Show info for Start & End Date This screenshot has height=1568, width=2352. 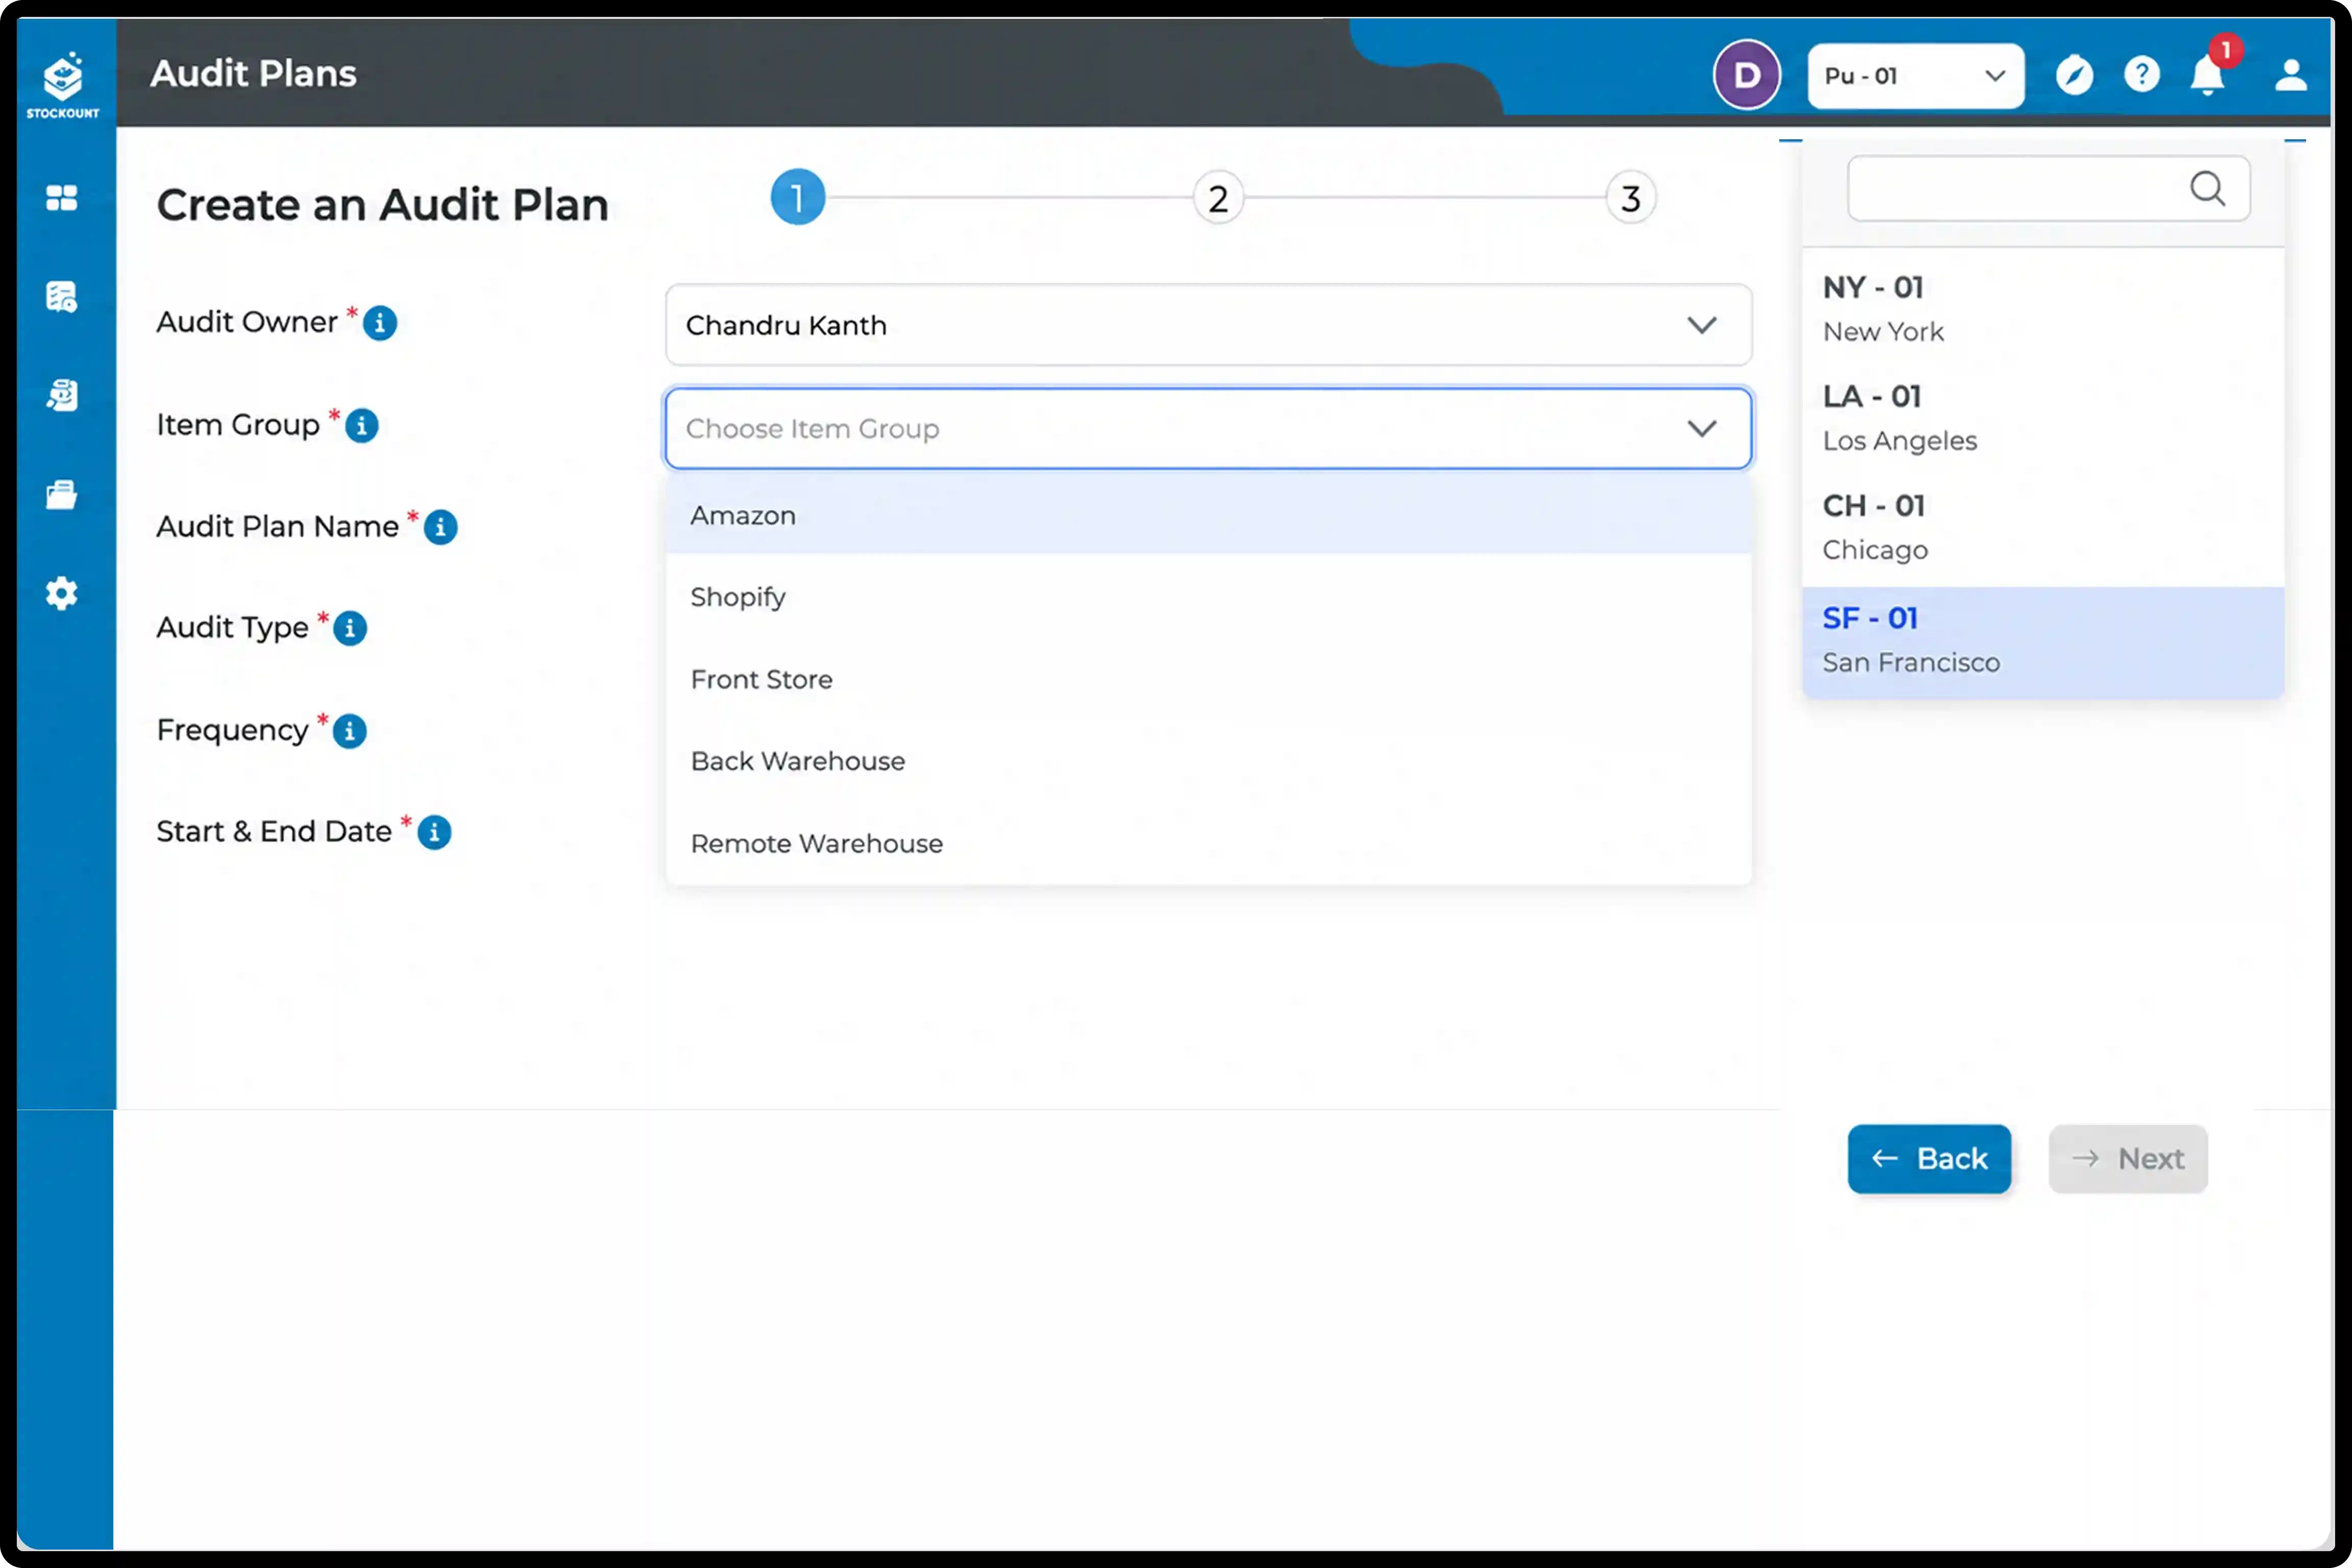click(x=434, y=833)
